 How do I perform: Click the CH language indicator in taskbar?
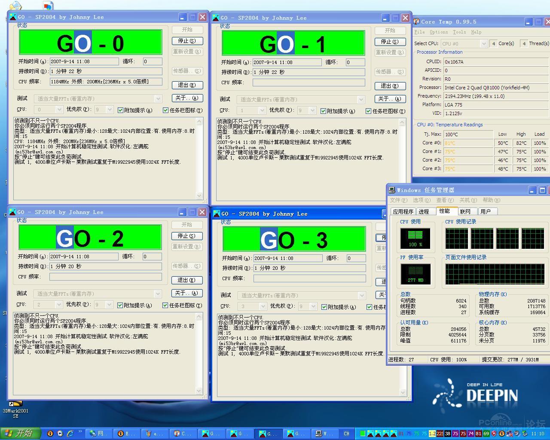coord(346,434)
